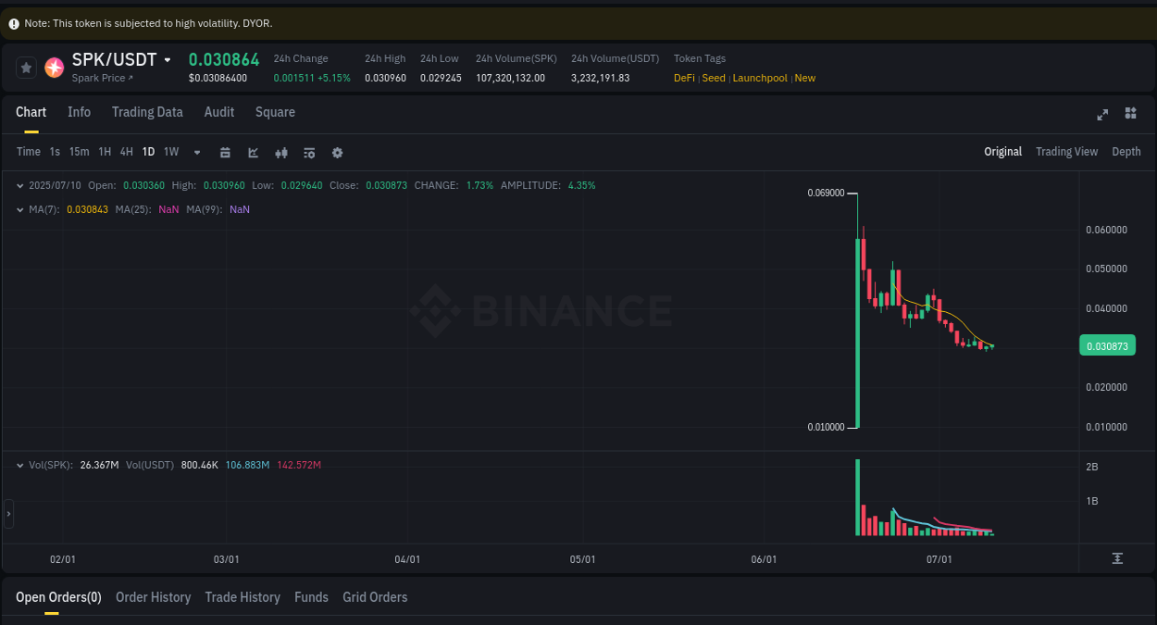Open the Order History tab
This screenshot has width=1157, height=625.
pyautogui.click(x=153, y=597)
